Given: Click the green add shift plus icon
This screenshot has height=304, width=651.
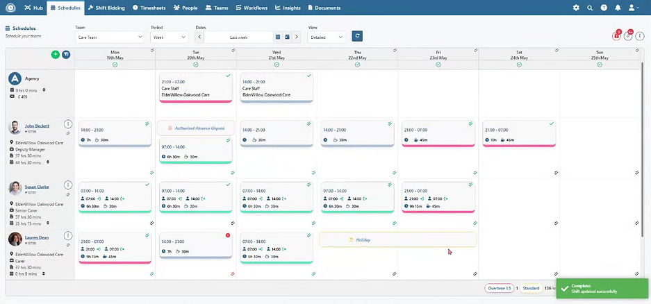Looking at the screenshot, I should [x=55, y=54].
